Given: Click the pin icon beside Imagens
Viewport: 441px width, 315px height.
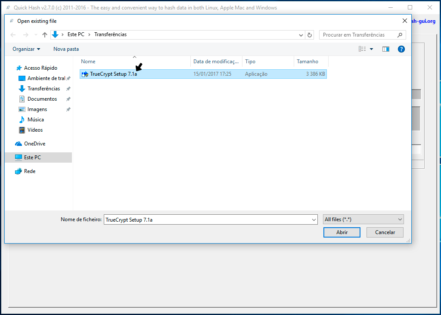Looking at the screenshot, I should tap(68, 109).
